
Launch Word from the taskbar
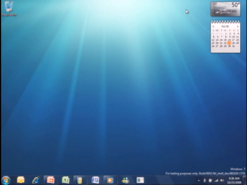[95, 180]
